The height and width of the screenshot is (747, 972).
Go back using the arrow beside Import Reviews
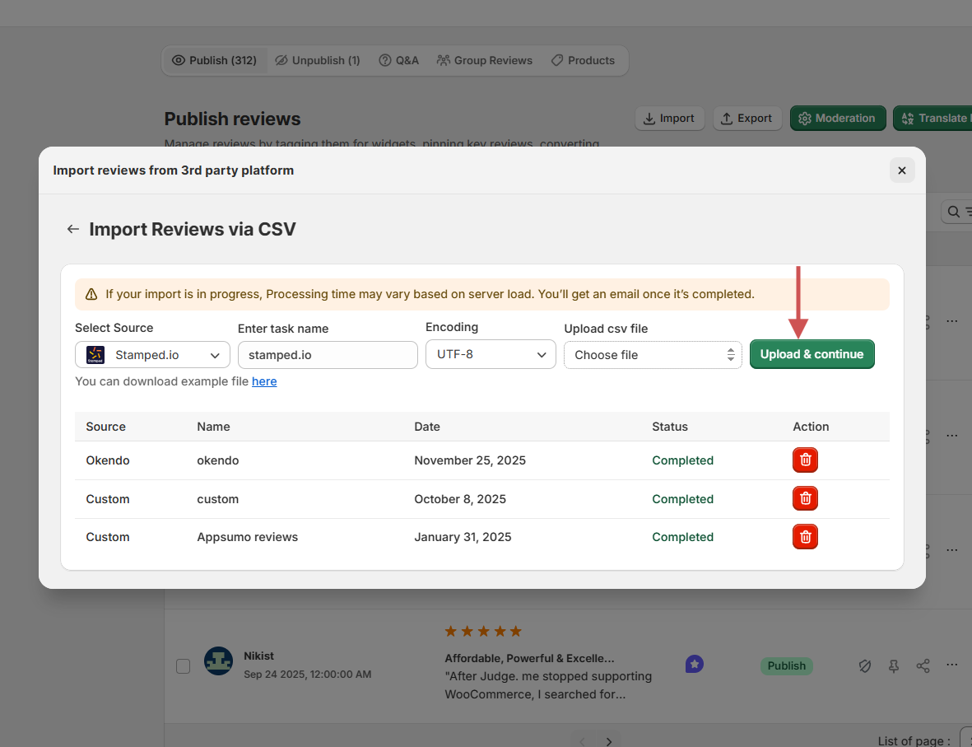[x=73, y=229]
